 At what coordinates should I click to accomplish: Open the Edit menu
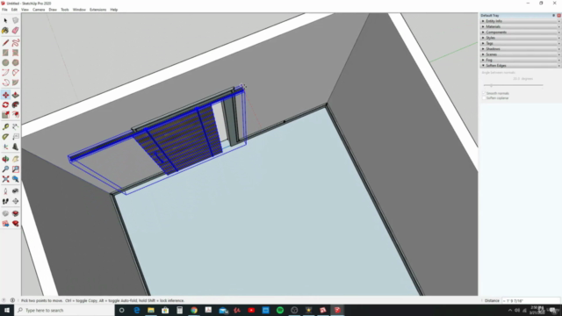pos(14,10)
